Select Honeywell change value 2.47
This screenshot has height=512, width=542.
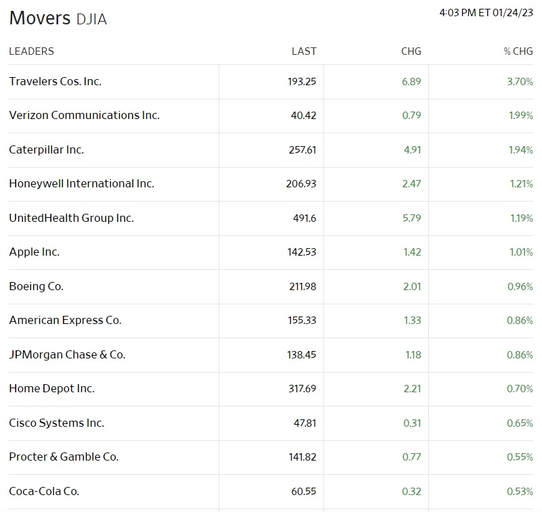click(x=411, y=184)
